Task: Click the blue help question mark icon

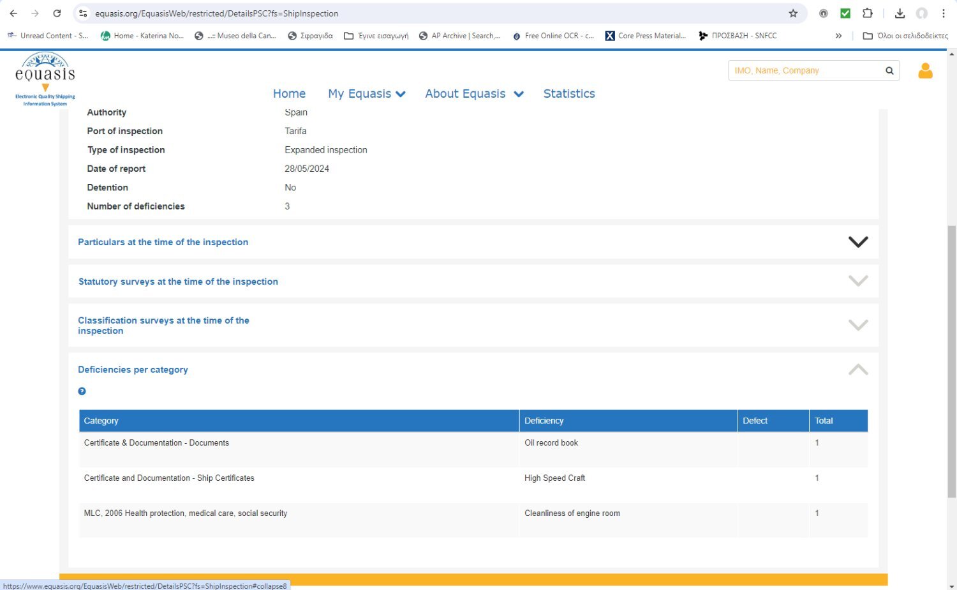Action: pyautogui.click(x=82, y=391)
